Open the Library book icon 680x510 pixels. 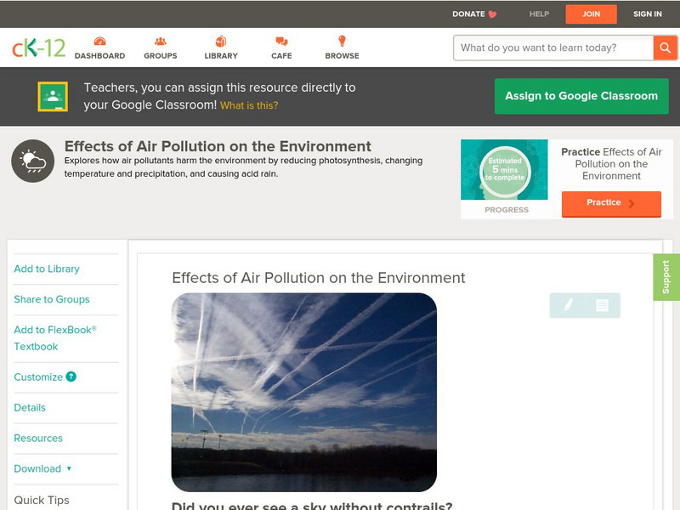click(x=221, y=42)
